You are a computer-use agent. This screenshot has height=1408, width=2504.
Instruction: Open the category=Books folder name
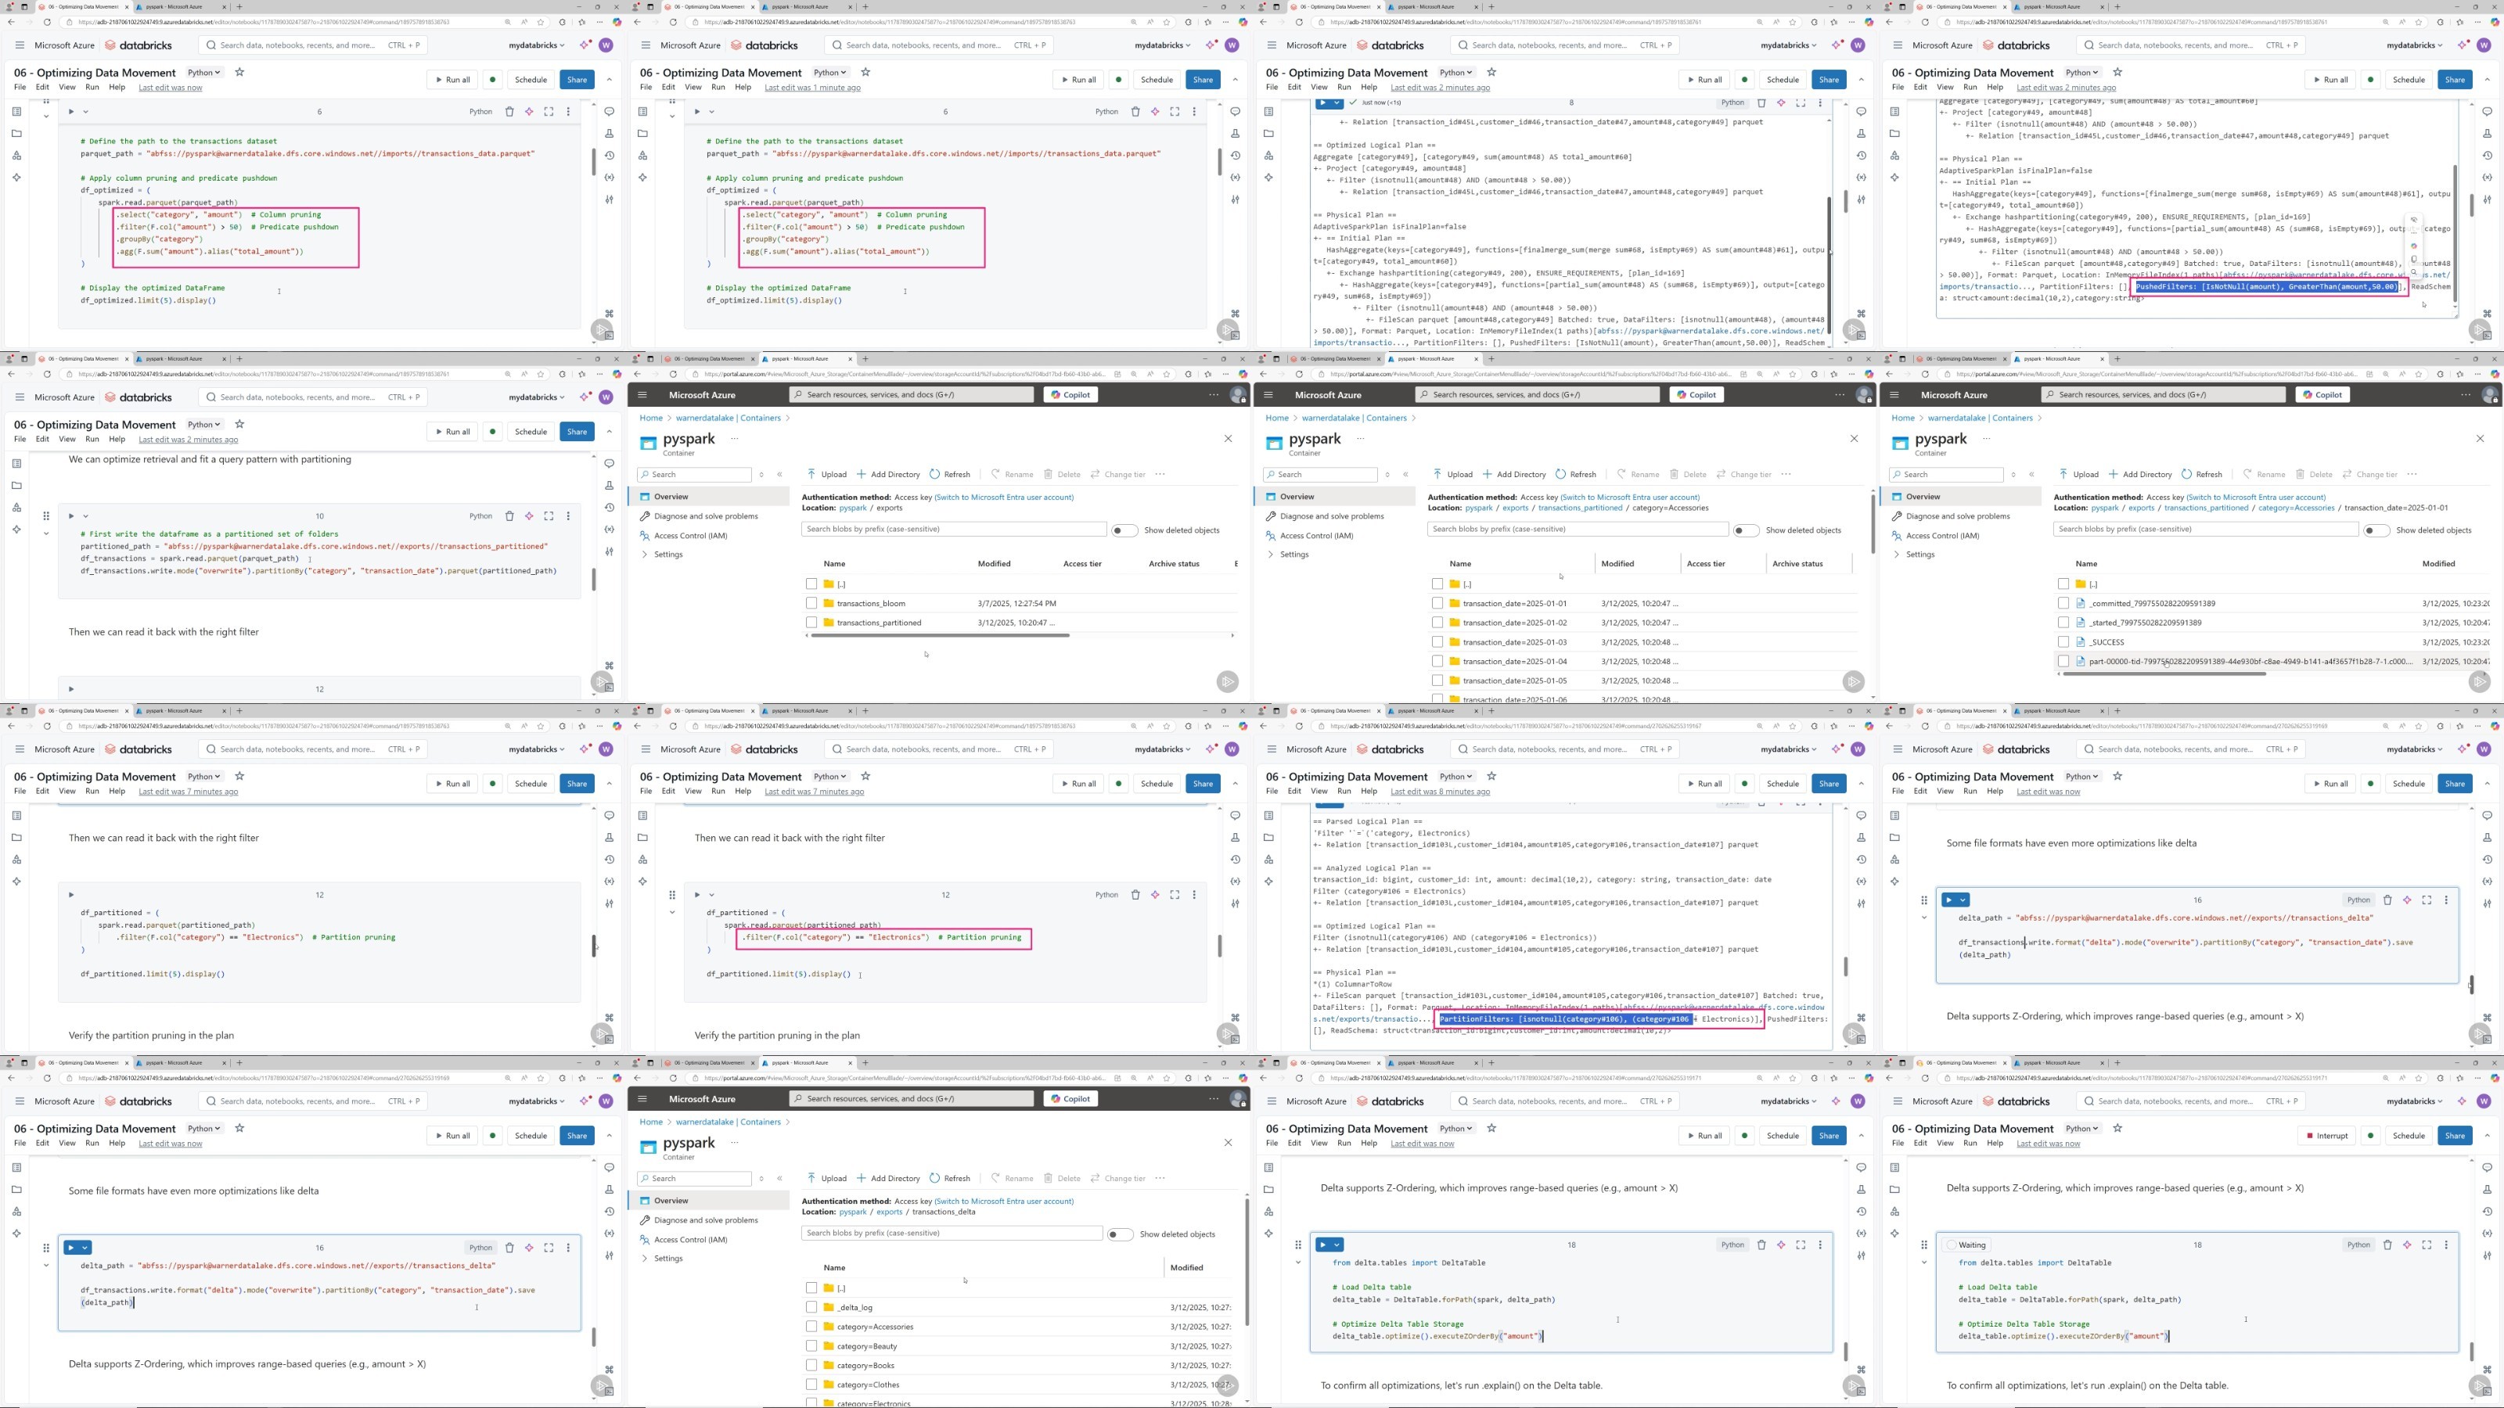[865, 1365]
